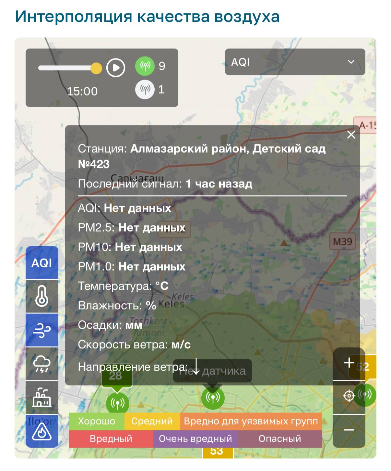
Task: Select the AQI layer in sidebar
Action: click(42, 263)
